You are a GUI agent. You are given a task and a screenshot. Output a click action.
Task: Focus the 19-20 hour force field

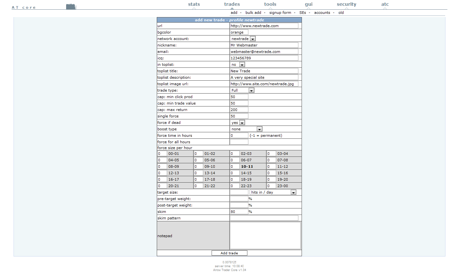271,179
